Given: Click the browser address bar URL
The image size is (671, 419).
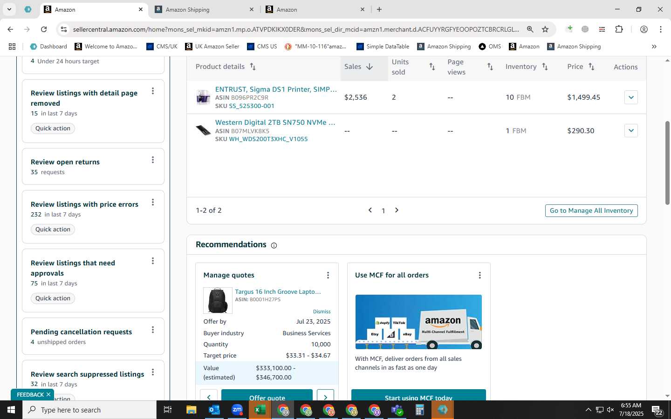Looking at the screenshot, I should (296, 29).
